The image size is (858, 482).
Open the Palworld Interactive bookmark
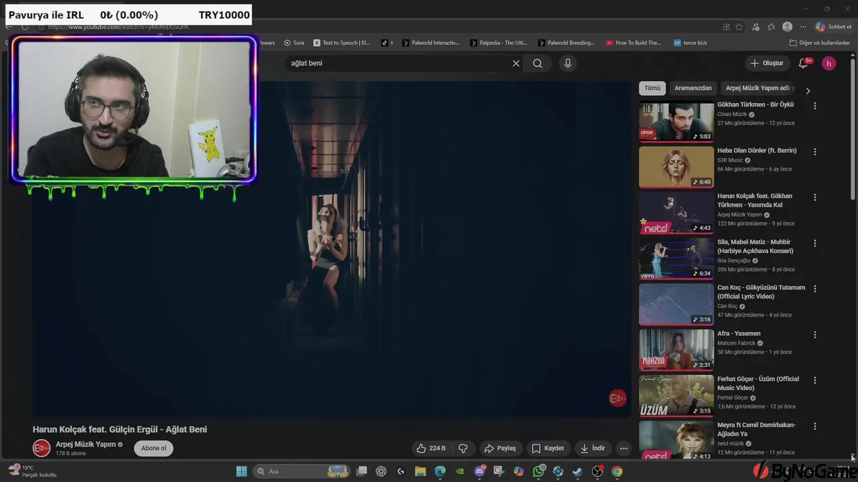(431, 43)
